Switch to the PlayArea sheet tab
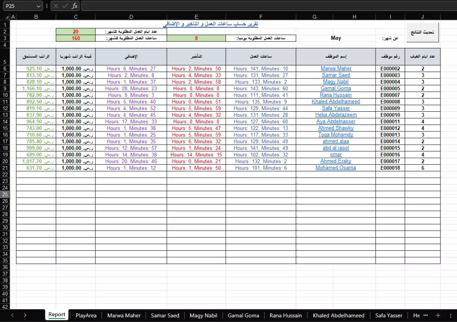 pos(85,315)
